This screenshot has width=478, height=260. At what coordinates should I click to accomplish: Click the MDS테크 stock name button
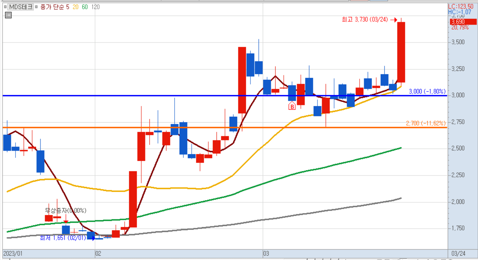pos(21,7)
